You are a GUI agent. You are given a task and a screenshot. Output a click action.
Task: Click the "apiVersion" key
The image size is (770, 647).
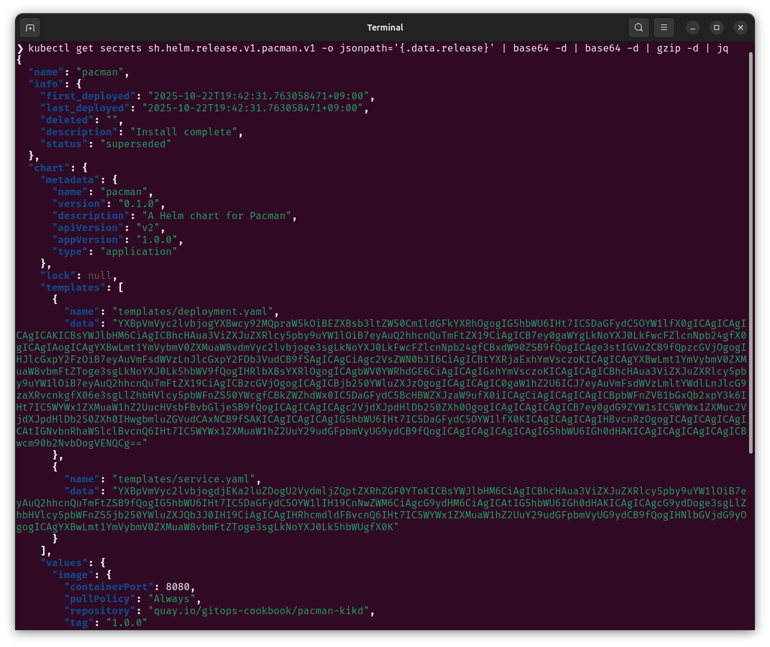pos(88,227)
